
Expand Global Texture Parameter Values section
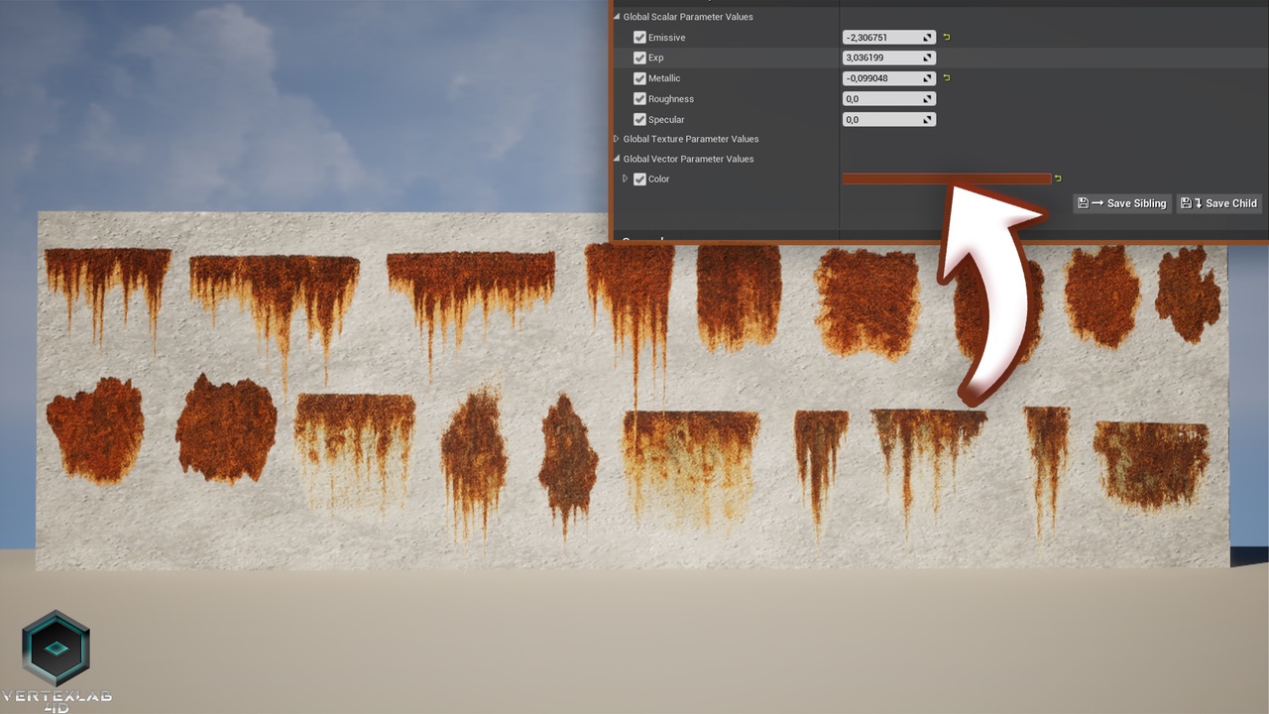click(616, 139)
